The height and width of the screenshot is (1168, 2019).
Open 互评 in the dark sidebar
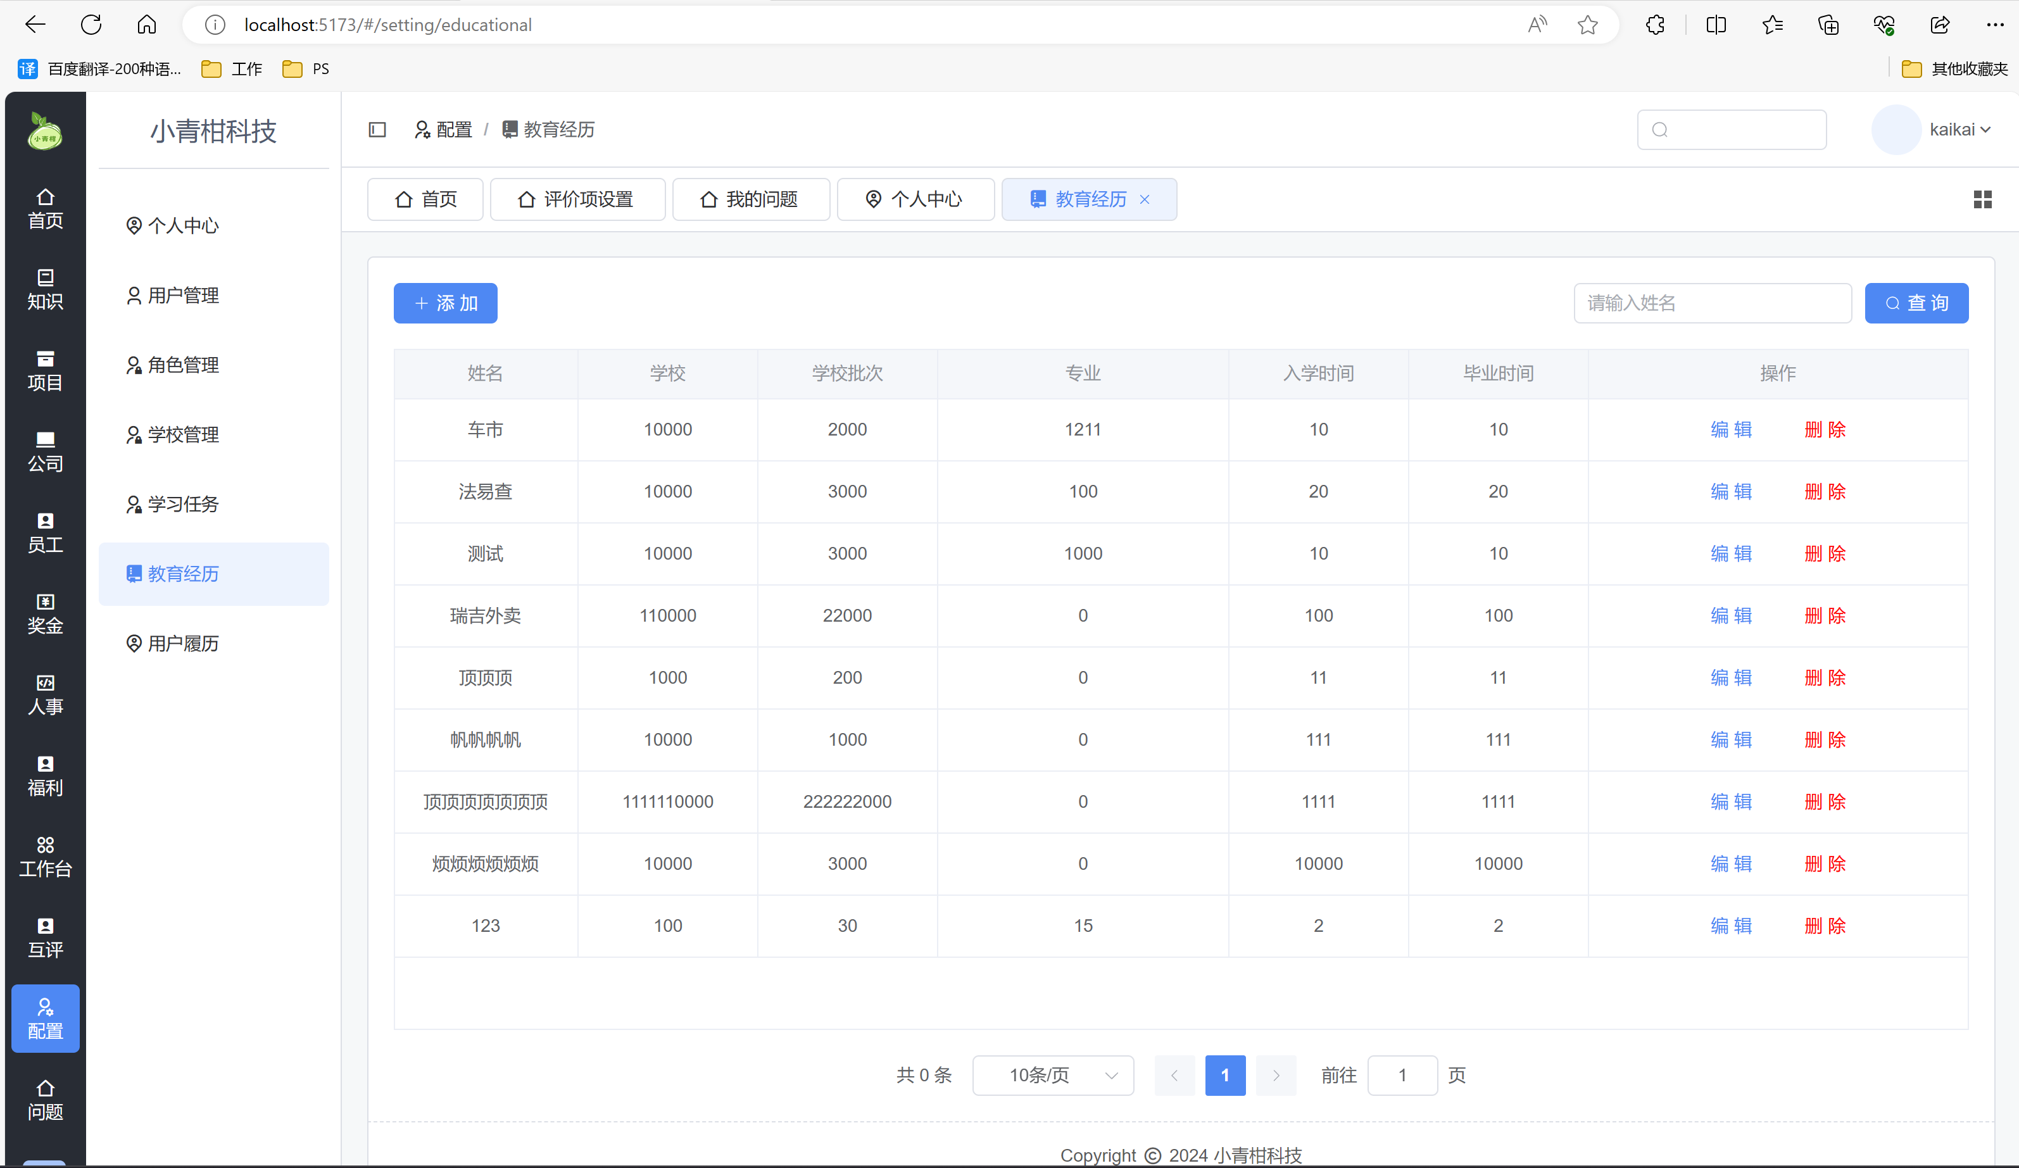(x=45, y=938)
